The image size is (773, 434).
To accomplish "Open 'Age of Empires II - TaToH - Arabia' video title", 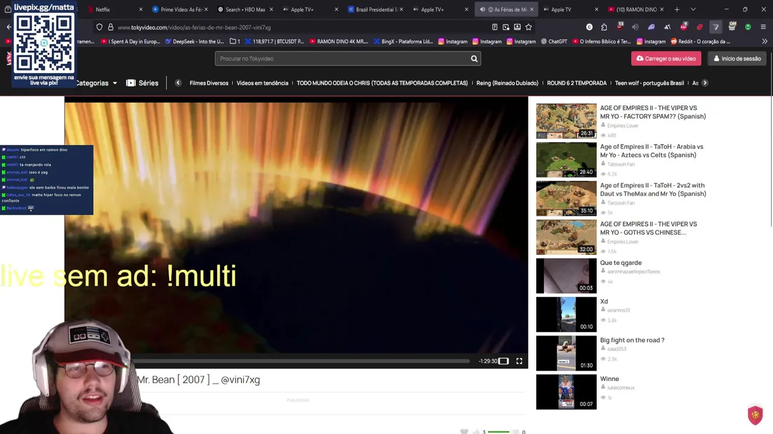I will pyautogui.click(x=652, y=151).
